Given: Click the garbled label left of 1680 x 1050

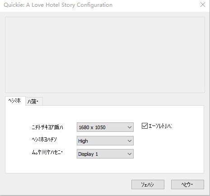Looking at the screenshot, I should coord(47,127).
